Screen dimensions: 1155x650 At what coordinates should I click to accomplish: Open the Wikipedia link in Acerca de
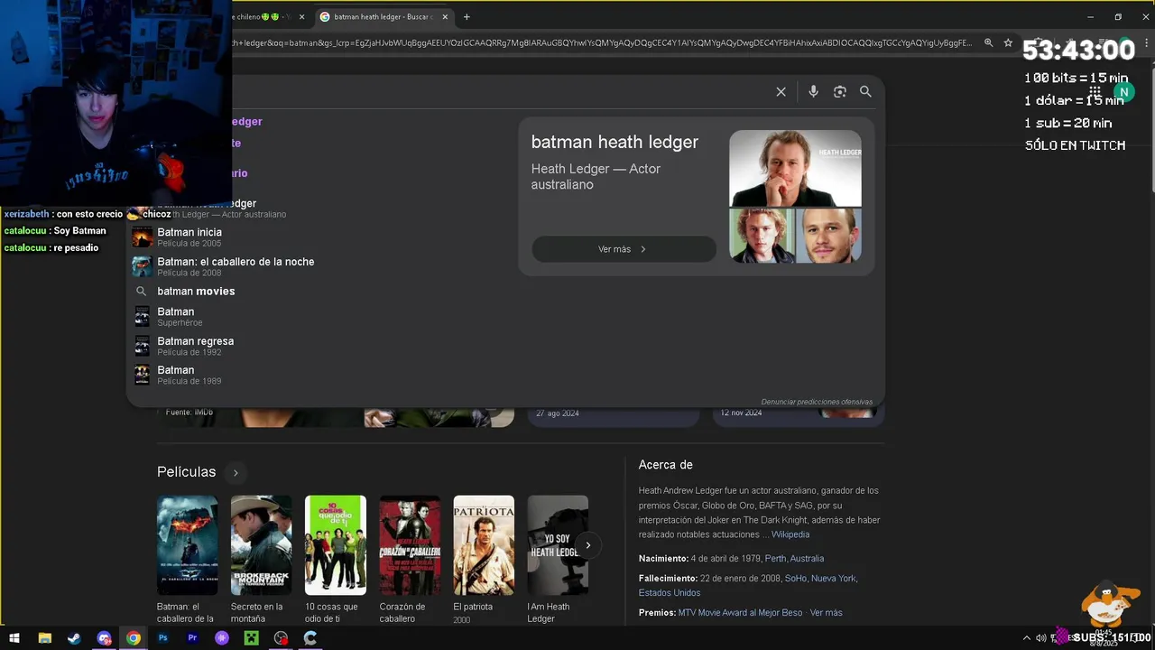point(790,534)
